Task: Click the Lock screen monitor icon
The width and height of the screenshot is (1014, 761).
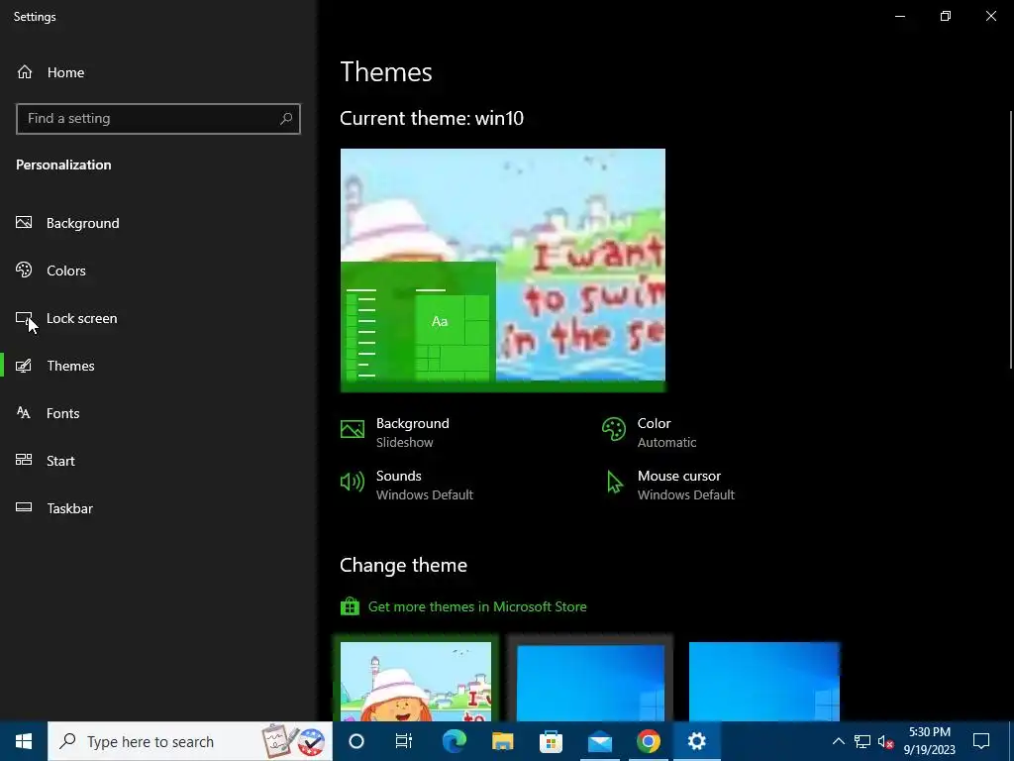Action: click(24, 318)
